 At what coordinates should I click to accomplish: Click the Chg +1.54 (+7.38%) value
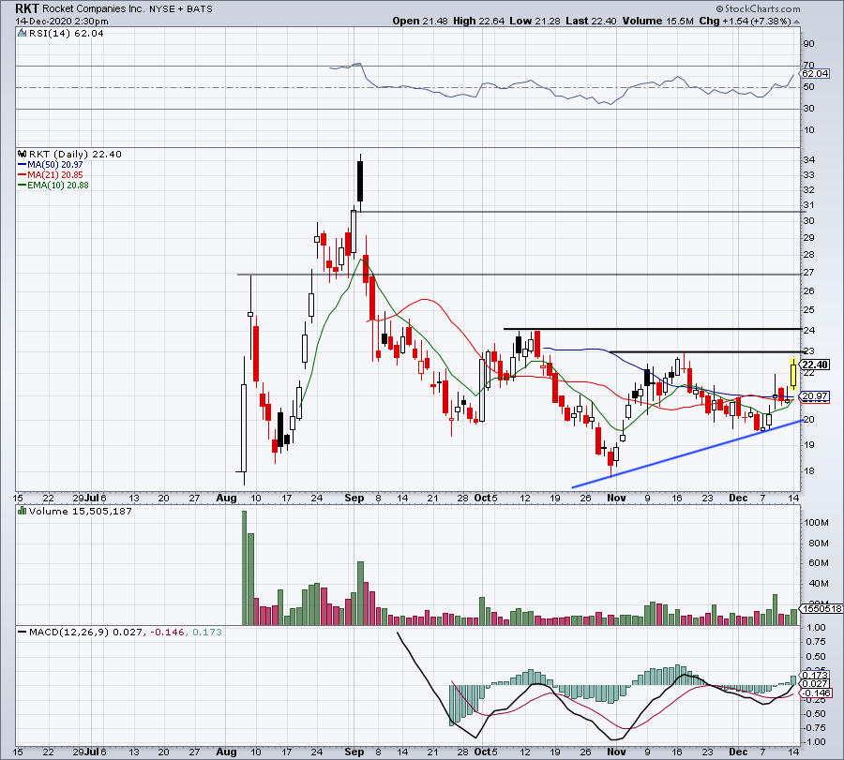[x=745, y=21]
